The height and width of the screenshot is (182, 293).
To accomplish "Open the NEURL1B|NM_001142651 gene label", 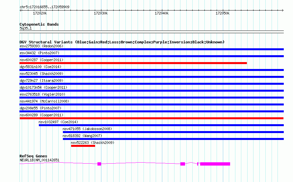I will point(40,160).
